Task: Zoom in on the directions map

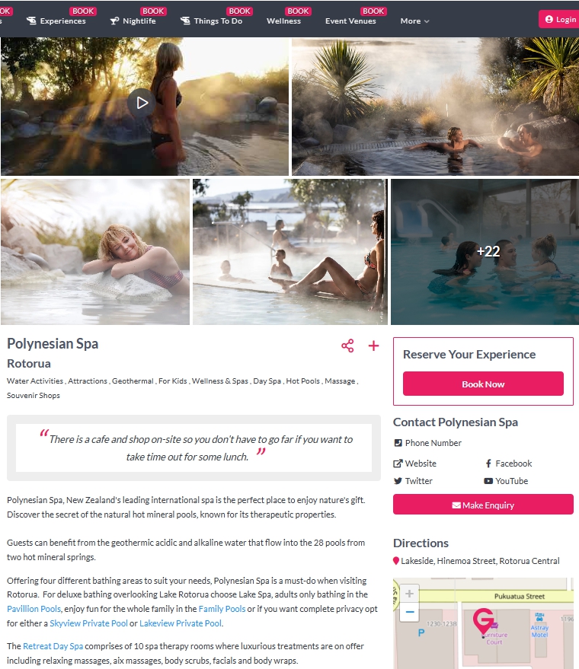Action: [x=409, y=594]
